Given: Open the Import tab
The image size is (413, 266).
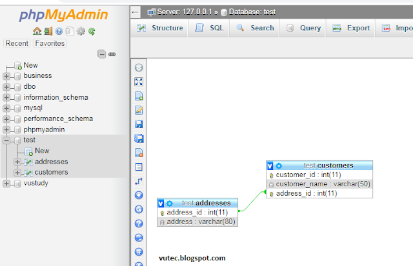Looking at the screenshot, I should click(x=394, y=28).
